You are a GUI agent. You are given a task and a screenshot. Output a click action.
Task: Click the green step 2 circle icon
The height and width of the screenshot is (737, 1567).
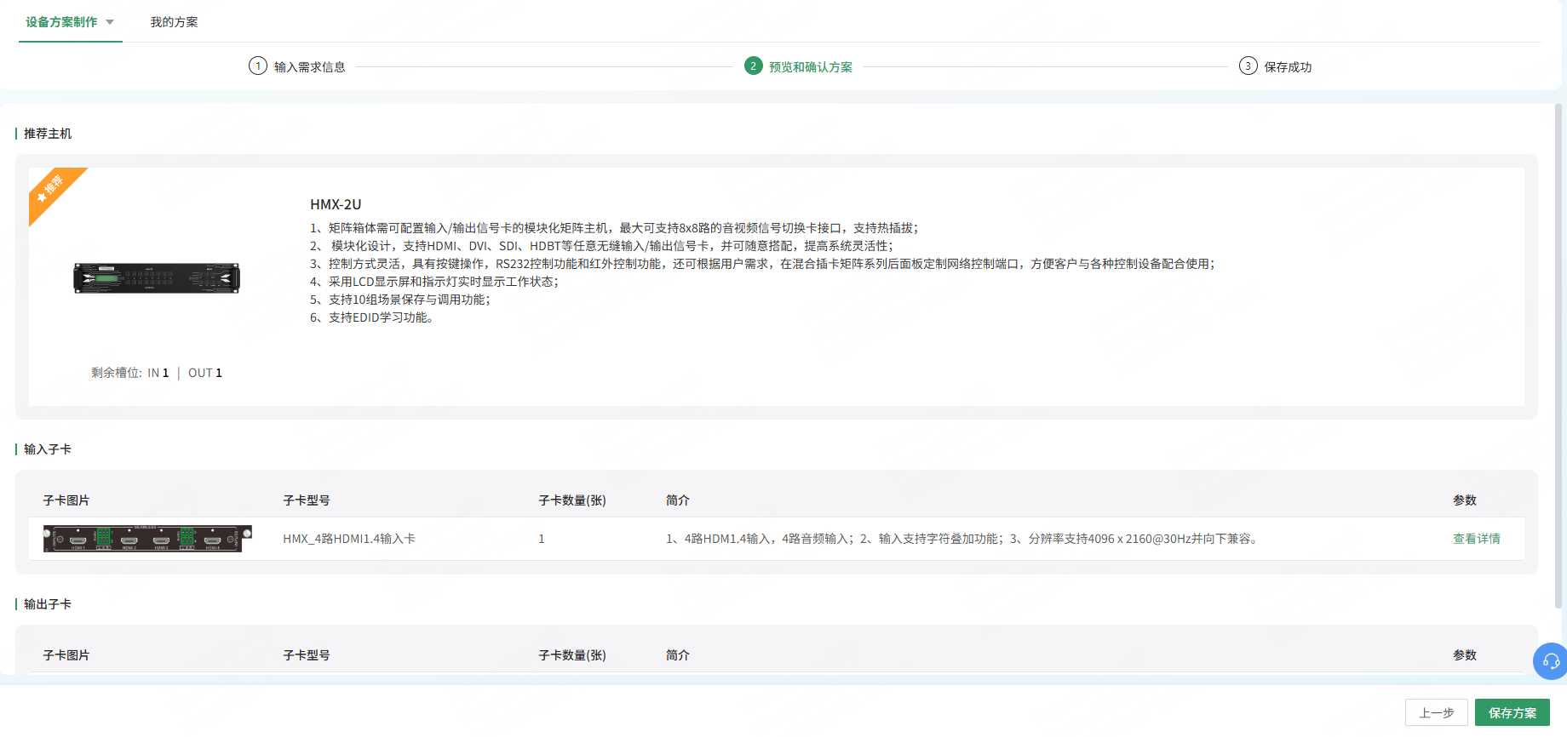[753, 66]
